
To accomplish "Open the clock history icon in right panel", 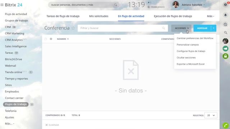I will (x=225, y=24).
